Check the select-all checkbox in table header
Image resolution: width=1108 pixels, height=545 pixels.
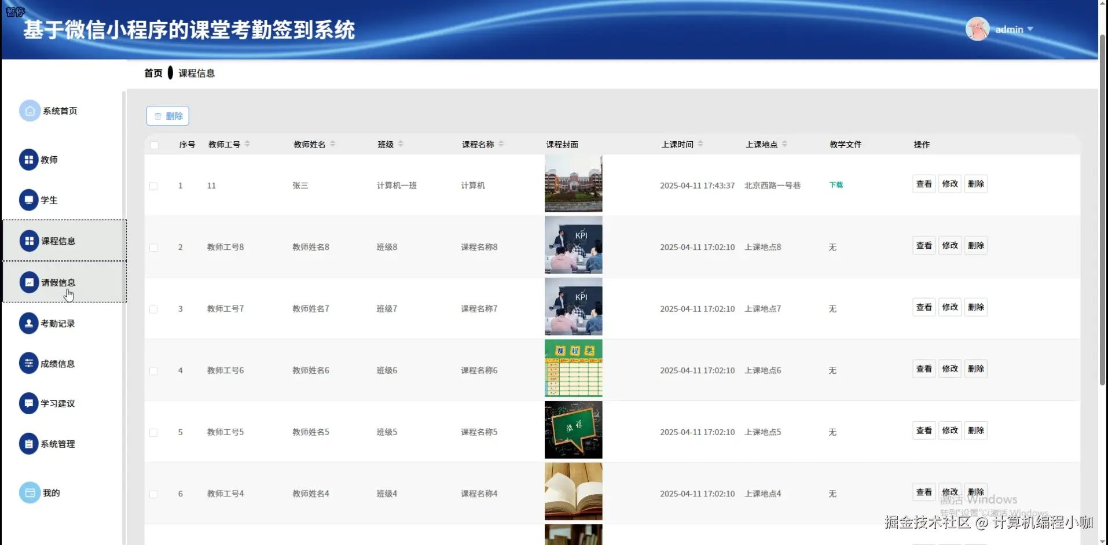154,145
